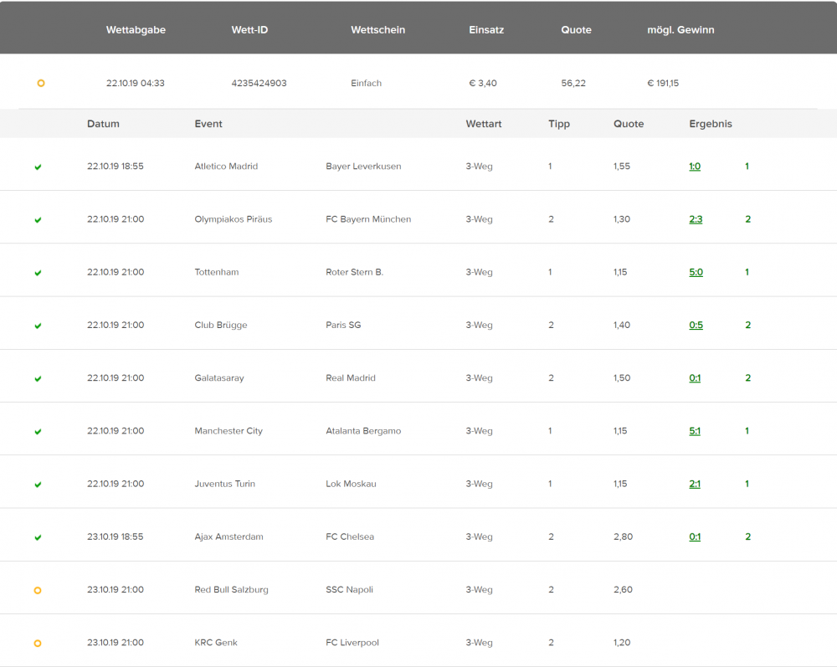Open the 0:5 result link for Club Brügge match
This screenshot has height=667, width=837.
tap(696, 325)
